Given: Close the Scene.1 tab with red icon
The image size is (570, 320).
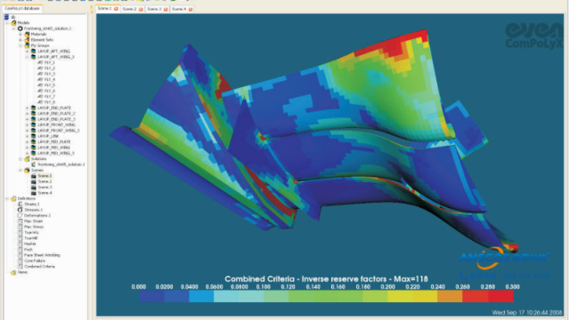Looking at the screenshot, I should pyautogui.click(x=116, y=9).
